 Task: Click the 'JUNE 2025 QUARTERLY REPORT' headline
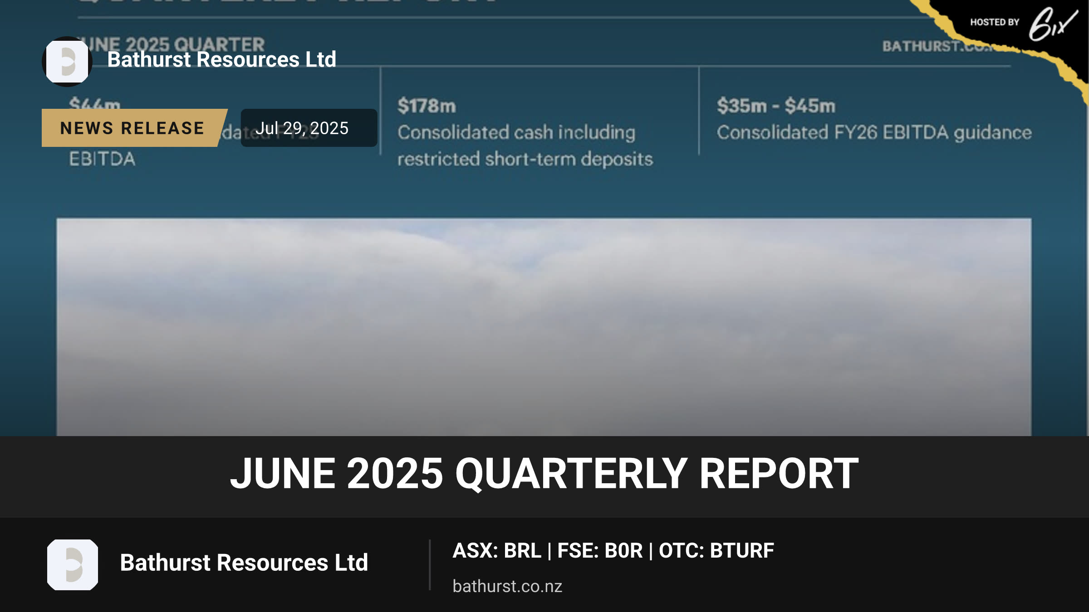point(544,474)
